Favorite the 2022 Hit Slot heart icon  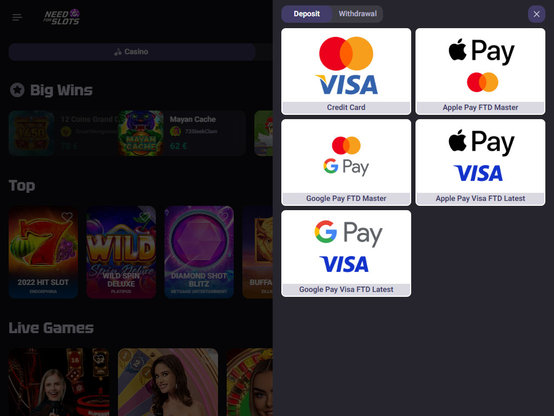click(x=67, y=217)
